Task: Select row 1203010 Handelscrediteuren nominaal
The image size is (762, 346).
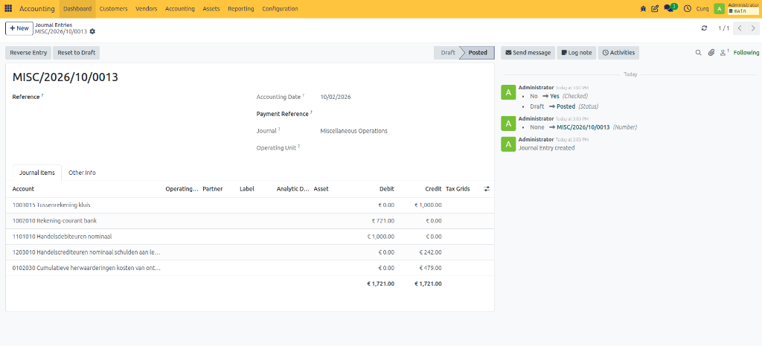Action: [250, 252]
